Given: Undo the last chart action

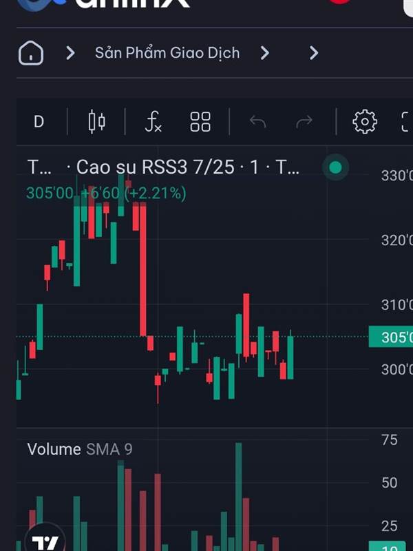Looking at the screenshot, I should (x=257, y=122).
